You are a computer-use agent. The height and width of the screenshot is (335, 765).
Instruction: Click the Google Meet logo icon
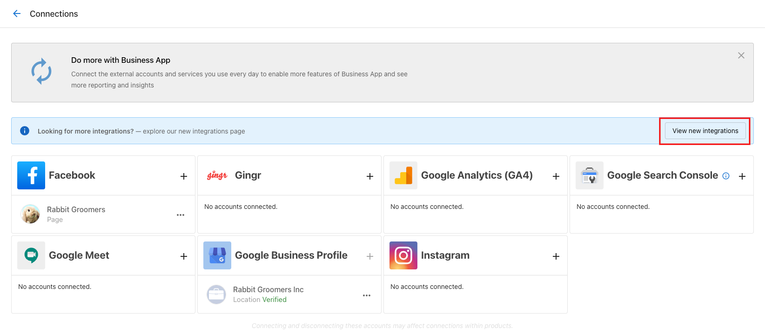pyautogui.click(x=31, y=255)
